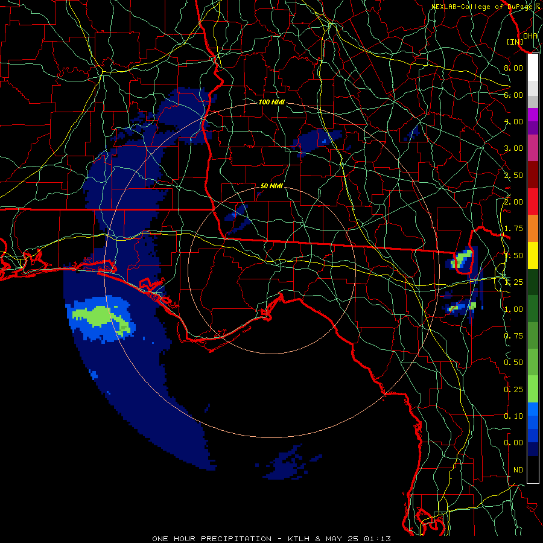Pick the bright red legend swatch

pyautogui.click(x=533, y=202)
